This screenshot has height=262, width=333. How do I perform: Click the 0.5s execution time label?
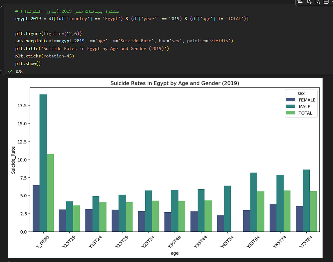(x=19, y=72)
